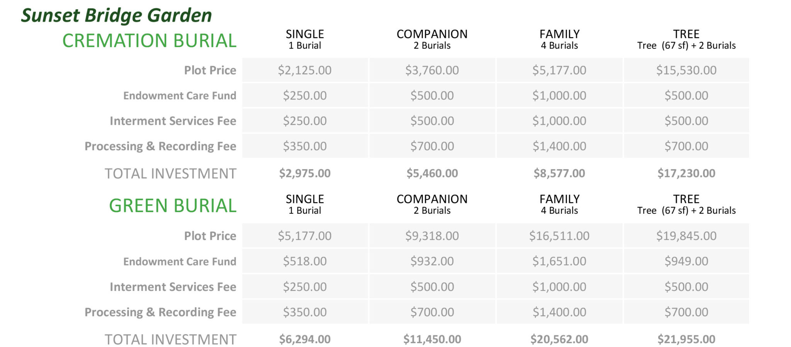This screenshot has height=347, width=791.
Task: Select the $5,460.00 total investment amount
Action: pyautogui.click(x=432, y=173)
